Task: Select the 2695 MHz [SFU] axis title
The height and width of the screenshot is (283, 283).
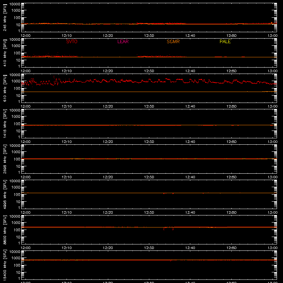Action: tap(5, 159)
